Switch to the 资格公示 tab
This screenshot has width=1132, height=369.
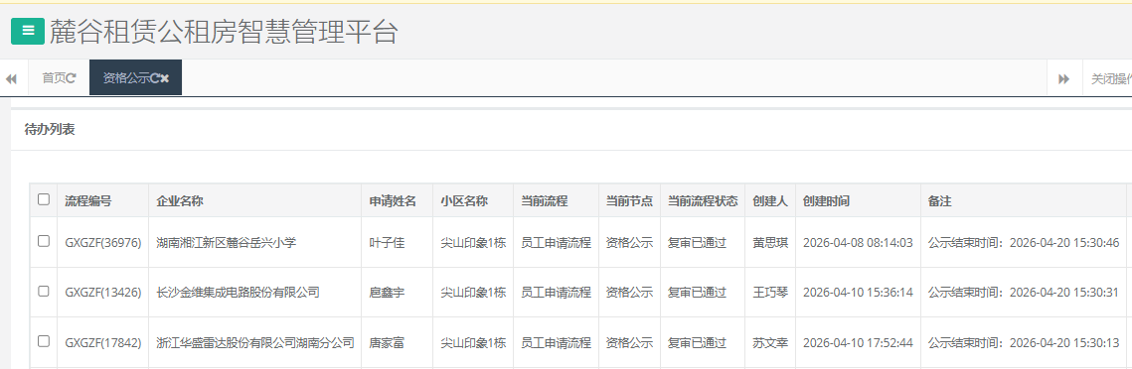click(136, 77)
